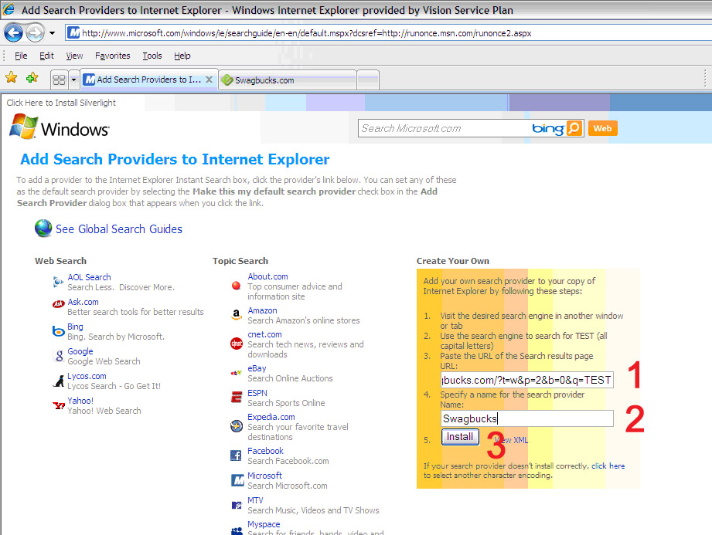Click the Facebook f icon
Viewport: 712px width, 535px height.
(x=236, y=455)
